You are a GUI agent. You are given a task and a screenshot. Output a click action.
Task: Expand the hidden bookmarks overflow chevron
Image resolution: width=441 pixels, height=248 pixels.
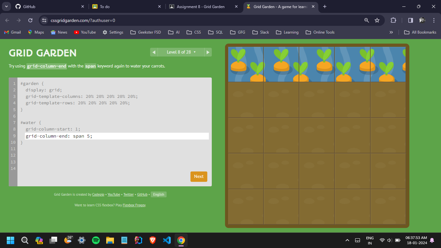pos(391,32)
